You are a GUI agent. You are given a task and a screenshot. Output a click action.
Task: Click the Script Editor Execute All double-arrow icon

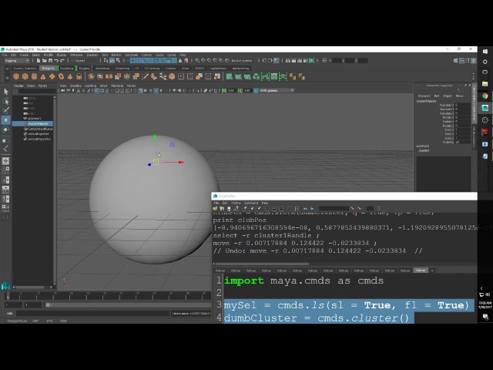(x=305, y=209)
